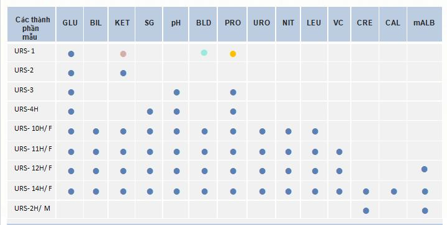Viewport: 447px width, 225px height.
Task: Click the mALB column header
Action: [x=424, y=23]
